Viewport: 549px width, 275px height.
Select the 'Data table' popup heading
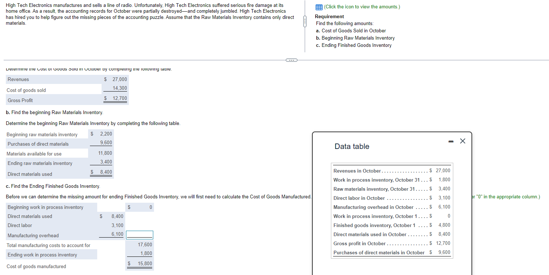(352, 146)
